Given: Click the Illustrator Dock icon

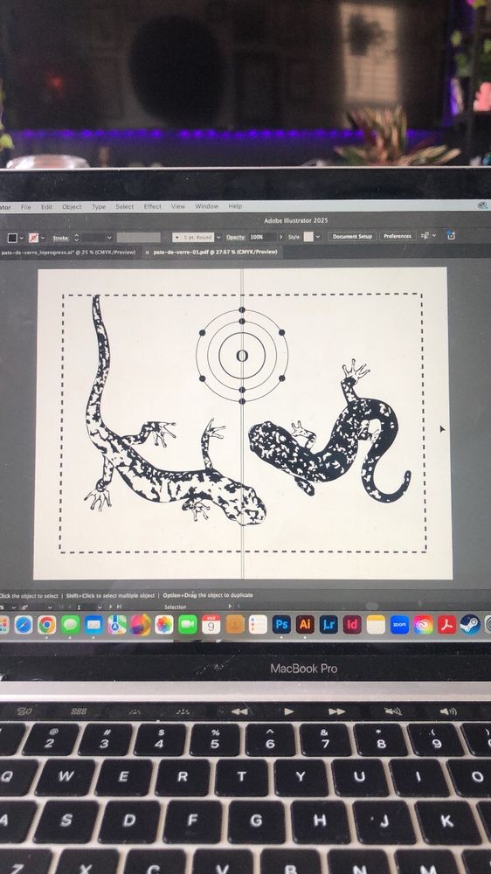Looking at the screenshot, I should click(x=305, y=625).
